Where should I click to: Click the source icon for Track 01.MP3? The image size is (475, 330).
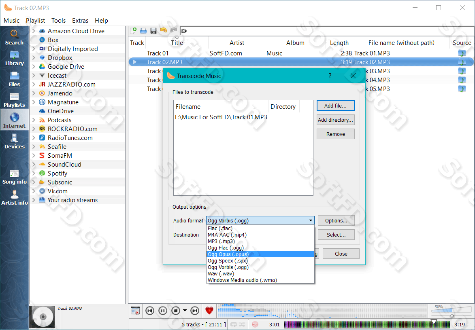[x=462, y=53]
